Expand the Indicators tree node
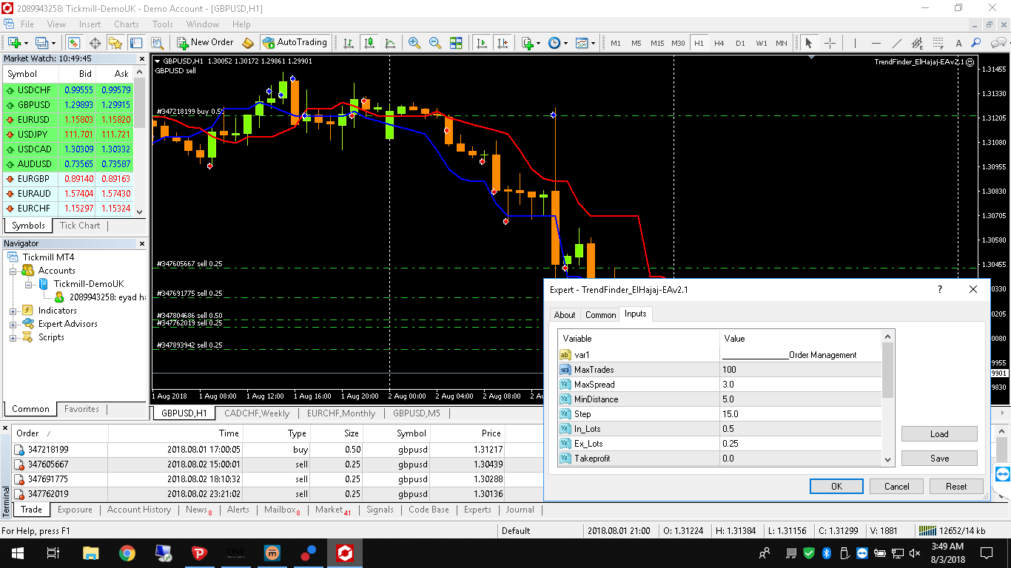This screenshot has height=568, width=1011. (13, 311)
